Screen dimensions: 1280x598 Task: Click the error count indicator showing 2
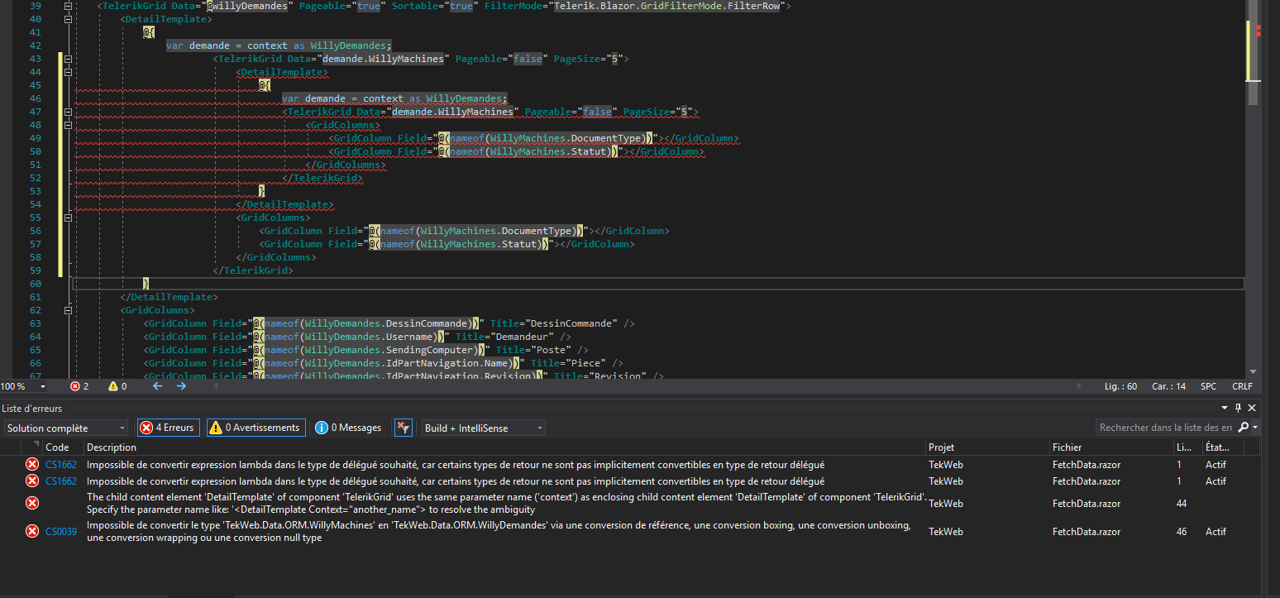point(79,386)
